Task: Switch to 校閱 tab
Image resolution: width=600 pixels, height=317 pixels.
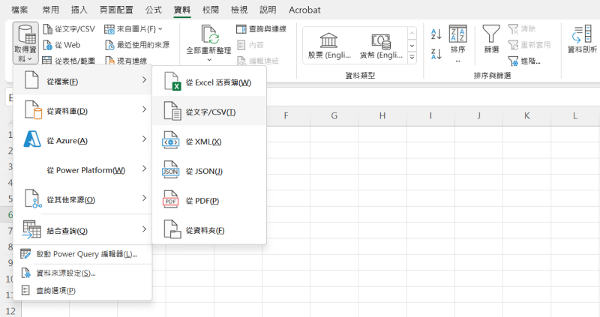Action: [x=211, y=10]
